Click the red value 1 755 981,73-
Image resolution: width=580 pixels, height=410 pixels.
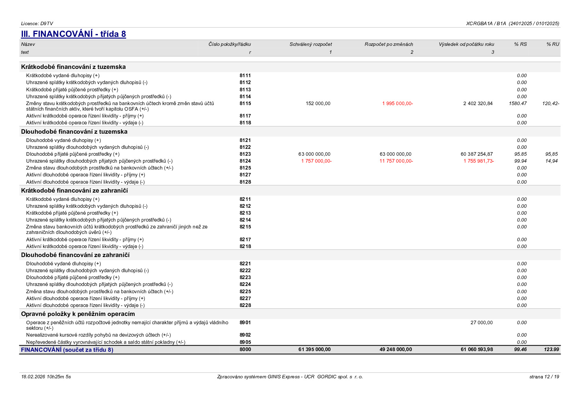(x=479, y=161)
